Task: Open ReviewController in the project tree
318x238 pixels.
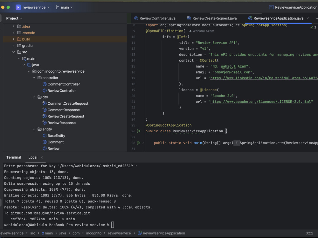Action: click(x=62, y=91)
